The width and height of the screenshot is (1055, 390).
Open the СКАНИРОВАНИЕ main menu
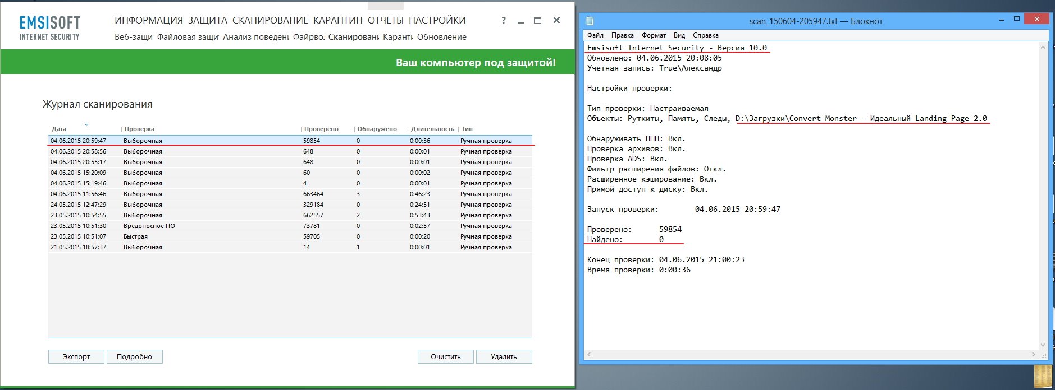tap(270, 20)
